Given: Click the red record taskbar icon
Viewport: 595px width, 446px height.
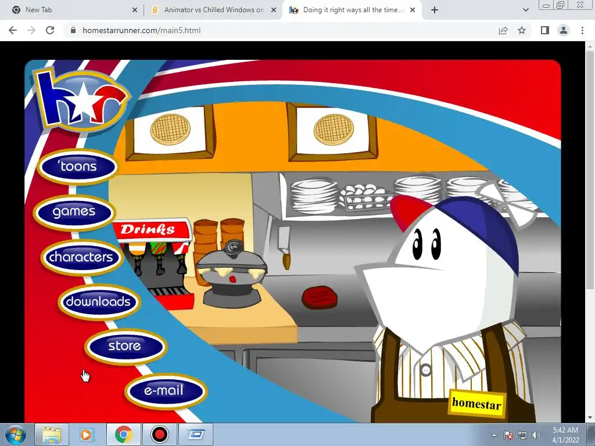Looking at the screenshot, I should click(x=159, y=434).
